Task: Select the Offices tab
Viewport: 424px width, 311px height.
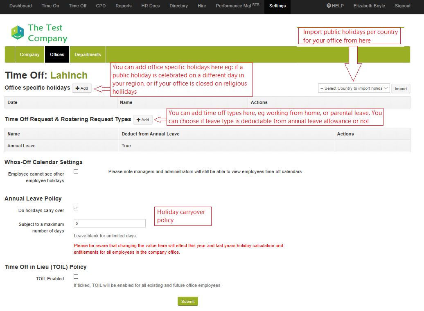Action: (x=57, y=54)
